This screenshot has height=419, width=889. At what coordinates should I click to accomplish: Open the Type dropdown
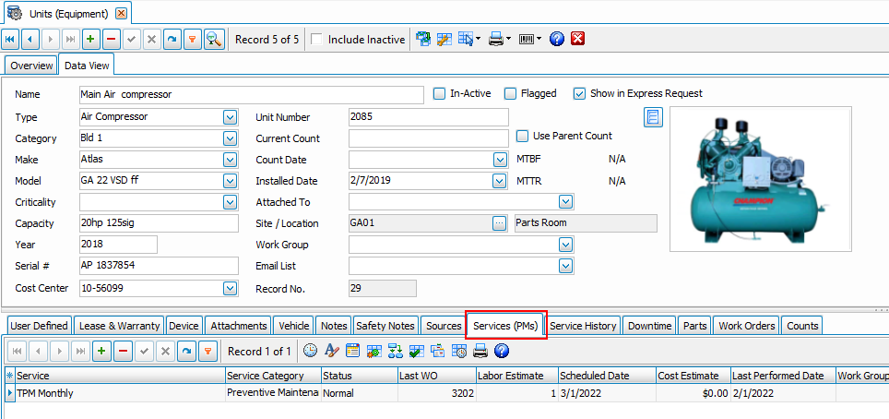[230, 117]
